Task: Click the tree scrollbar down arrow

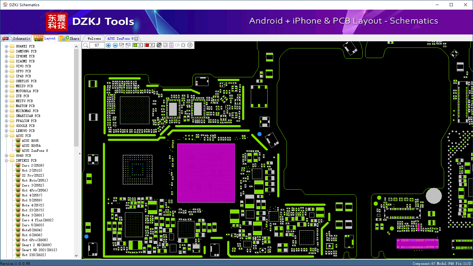Action: [x=76, y=256]
